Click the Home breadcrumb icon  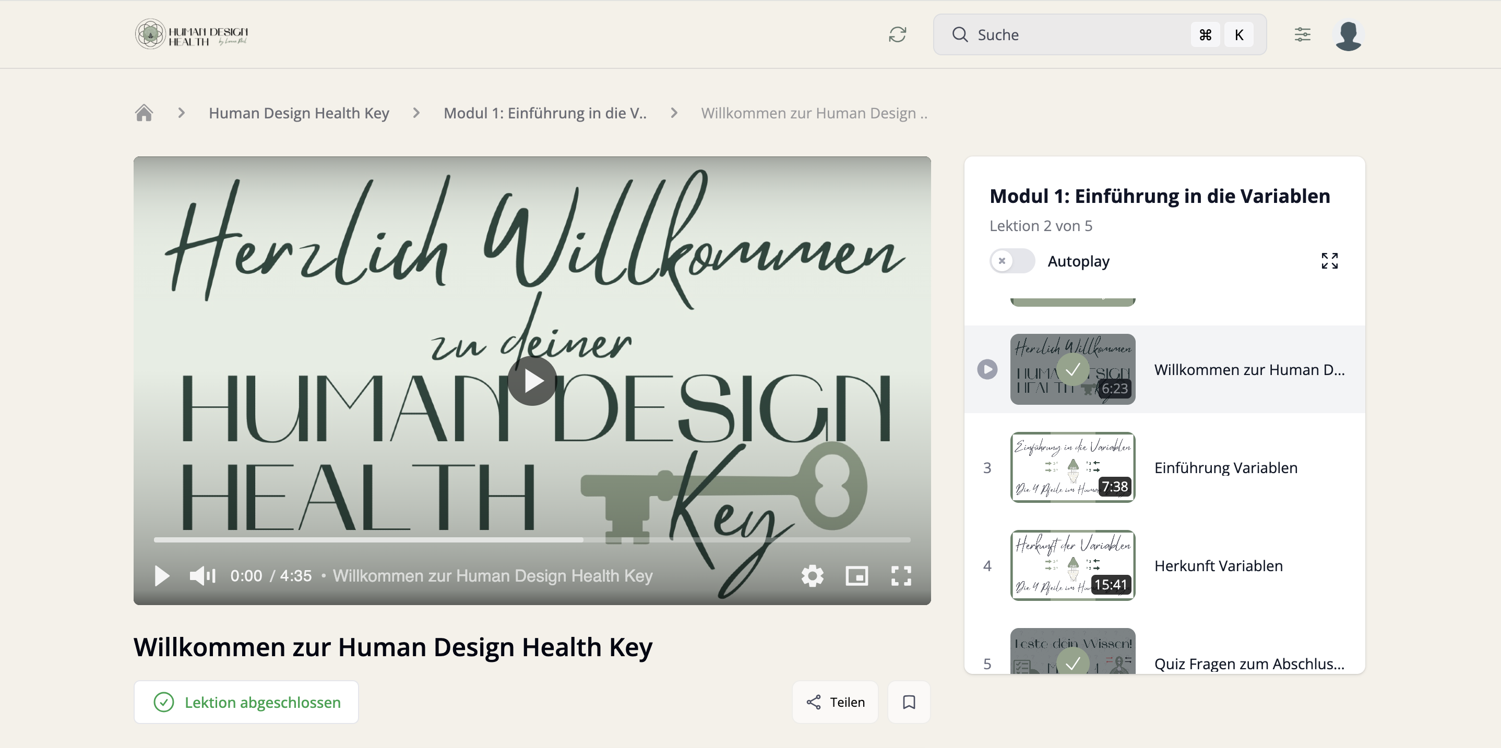pyautogui.click(x=144, y=113)
